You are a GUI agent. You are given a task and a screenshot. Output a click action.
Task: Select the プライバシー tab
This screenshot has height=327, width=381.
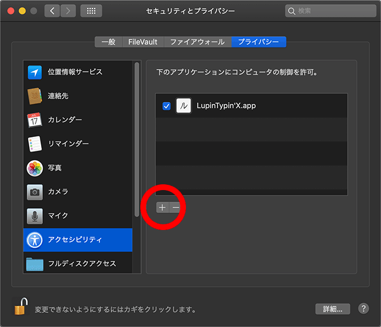pos(258,42)
